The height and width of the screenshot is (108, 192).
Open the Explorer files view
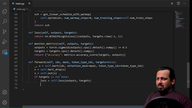pyautogui.click(x=5, y=12)
